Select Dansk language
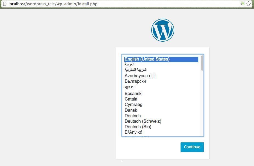254x166 pixels. [161, 110]
